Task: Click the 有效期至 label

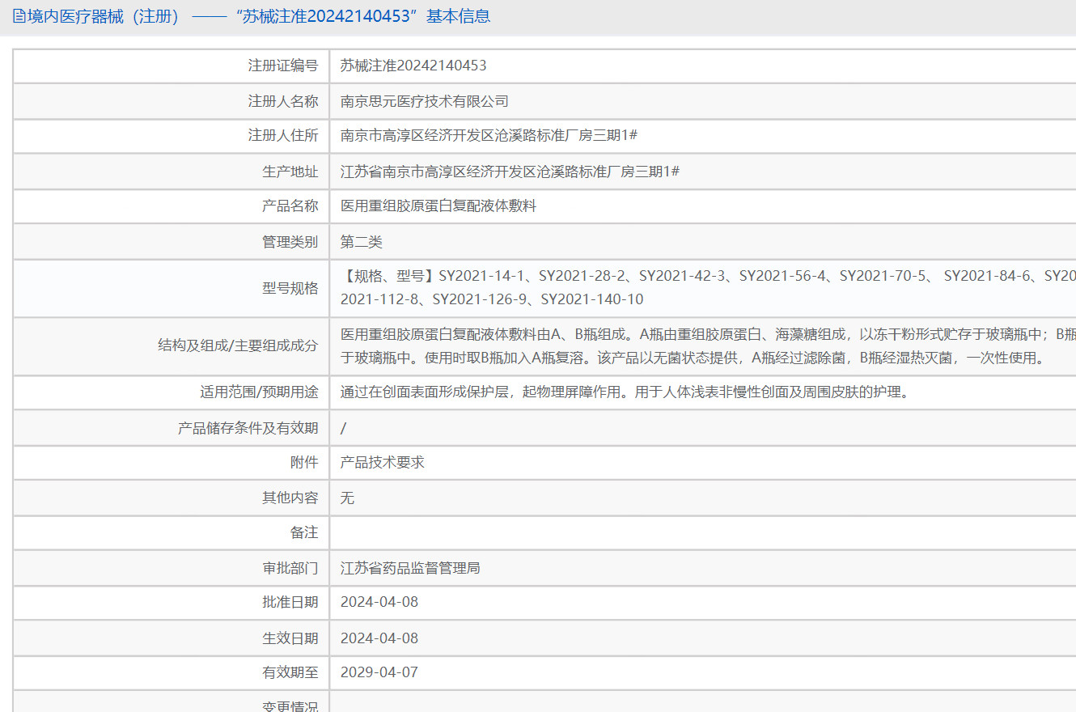Action: tap(290, 672)
